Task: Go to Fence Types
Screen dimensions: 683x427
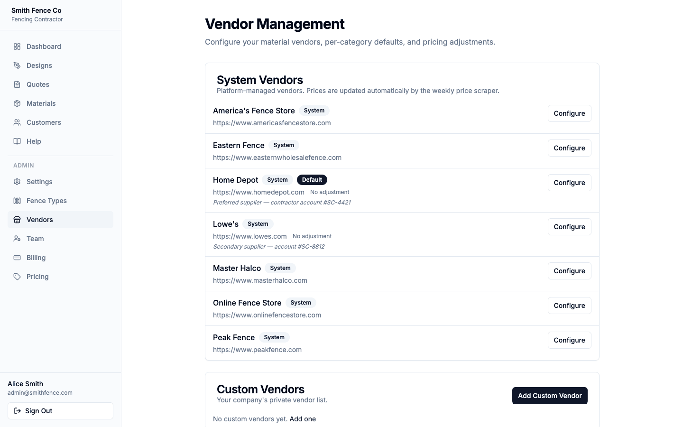Action: click(x=60, y=201)
